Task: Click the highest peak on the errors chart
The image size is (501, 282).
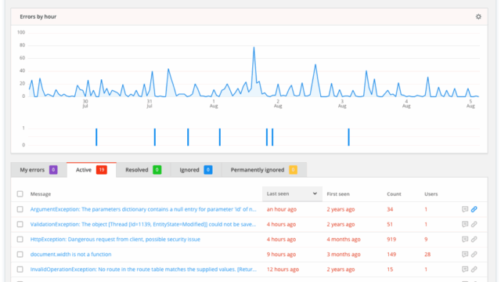Action: pyautogui.click(x=254, y=48)
